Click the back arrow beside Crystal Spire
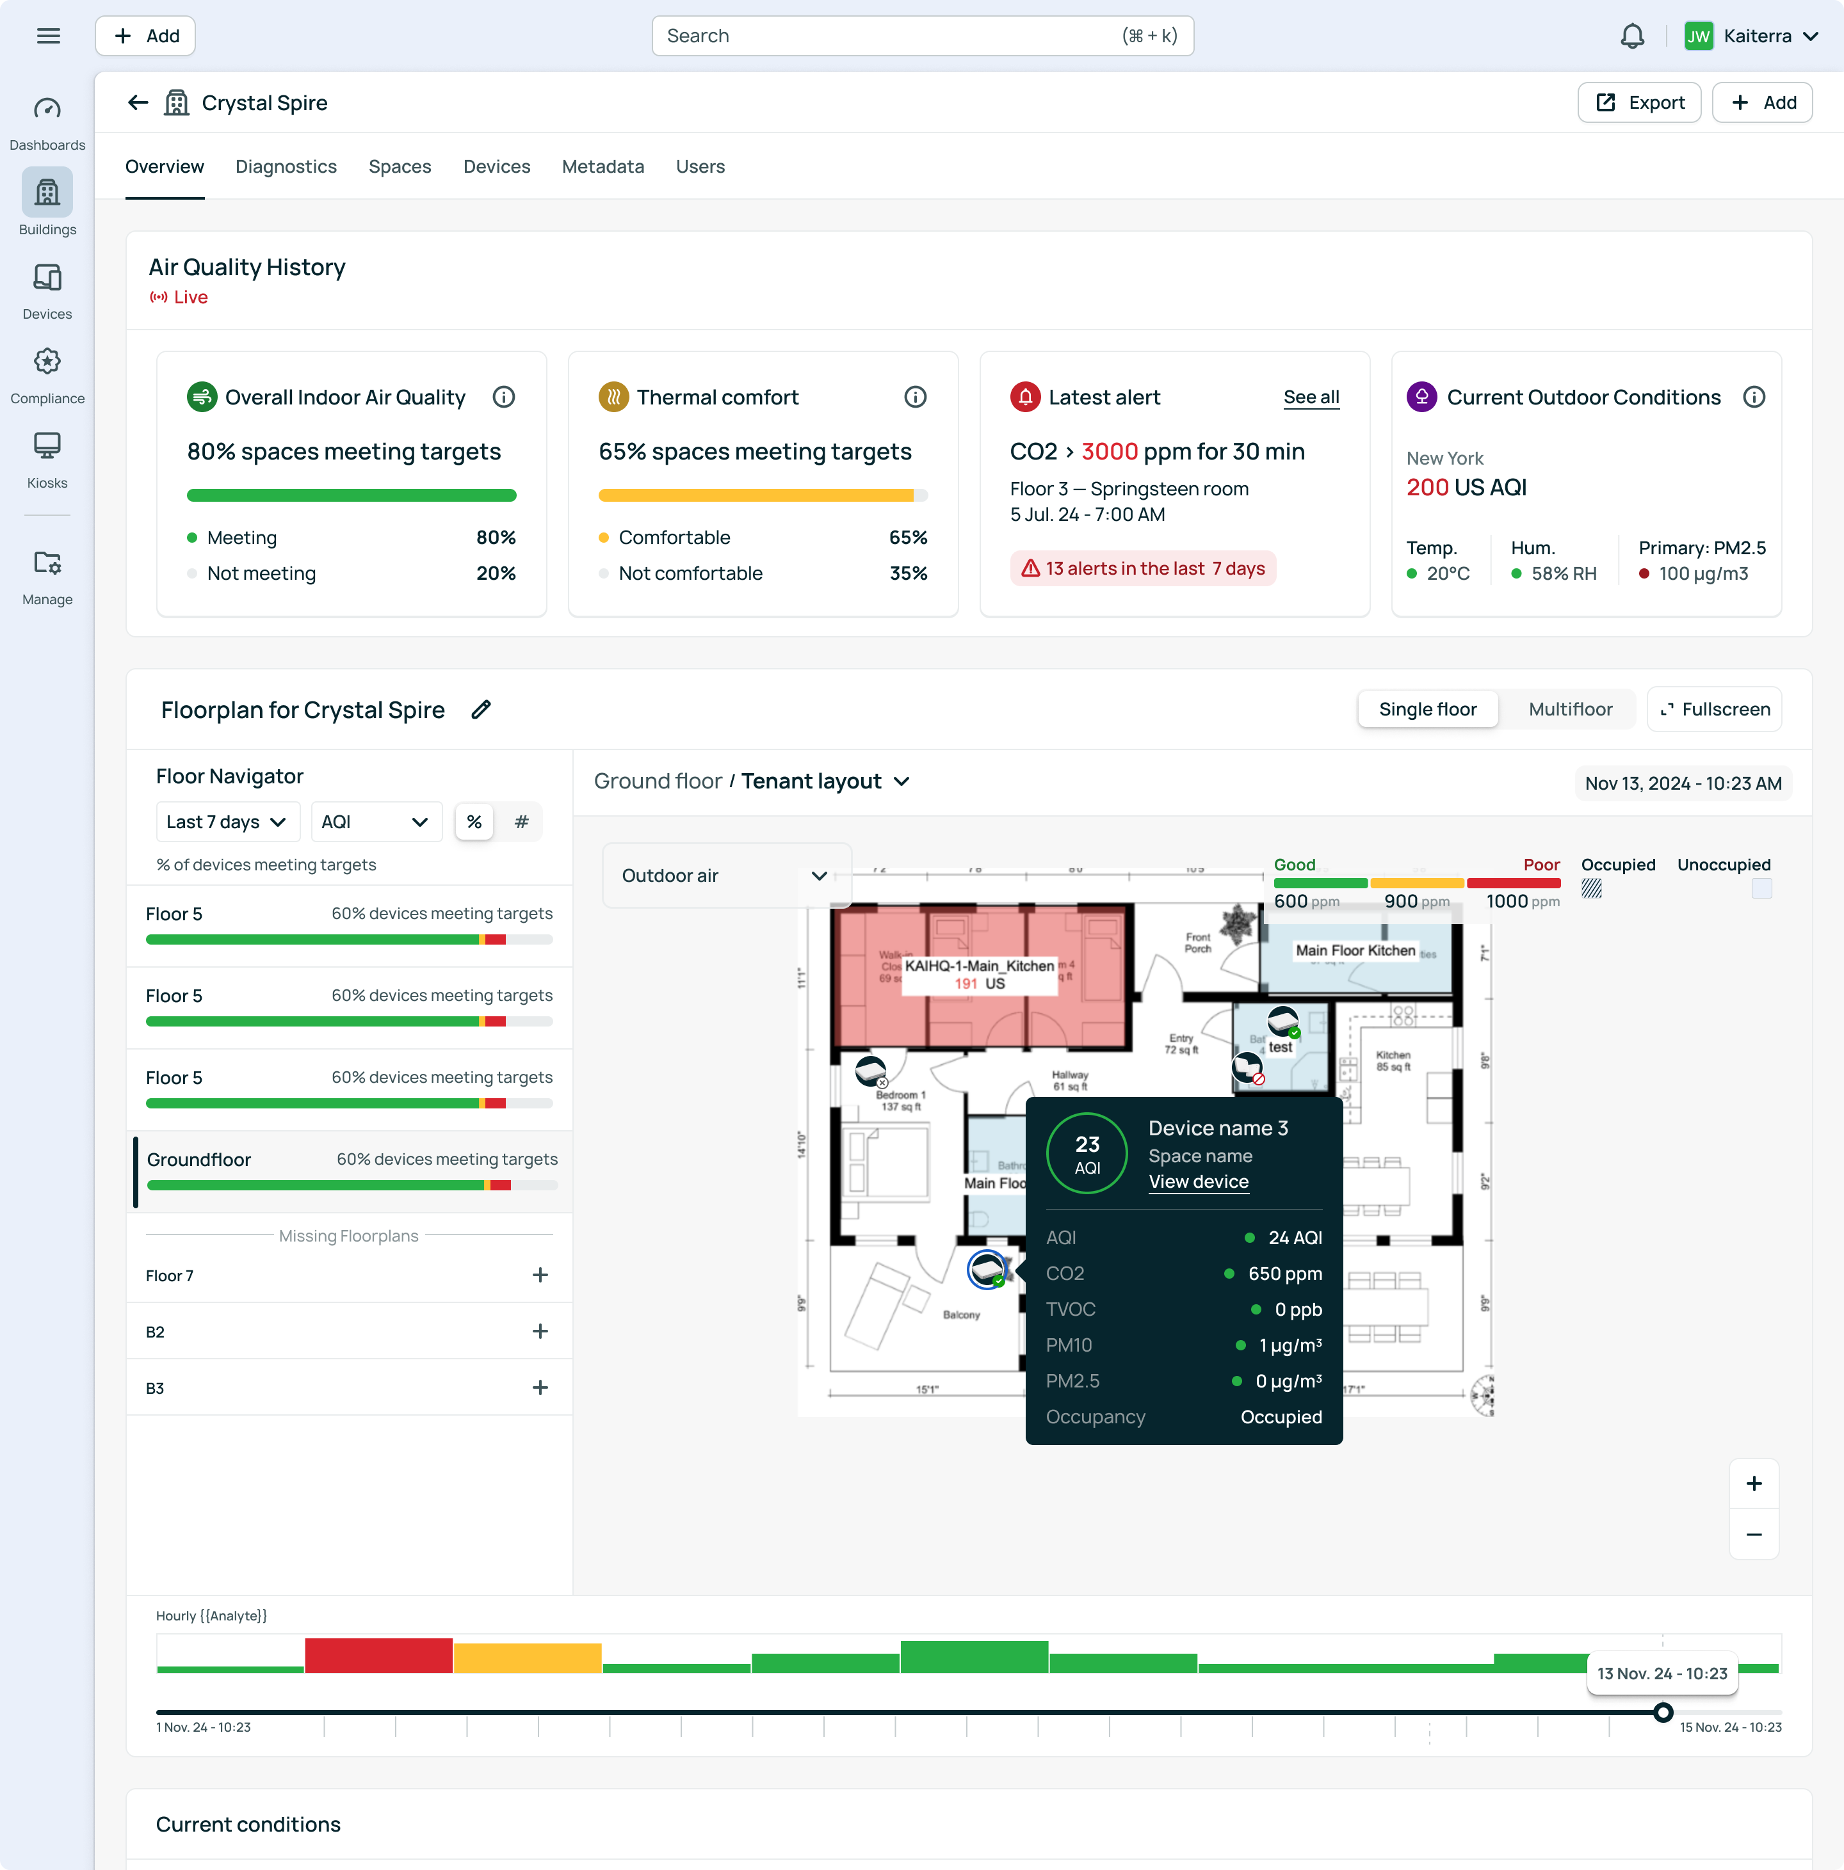 click(x=138, y=102)
